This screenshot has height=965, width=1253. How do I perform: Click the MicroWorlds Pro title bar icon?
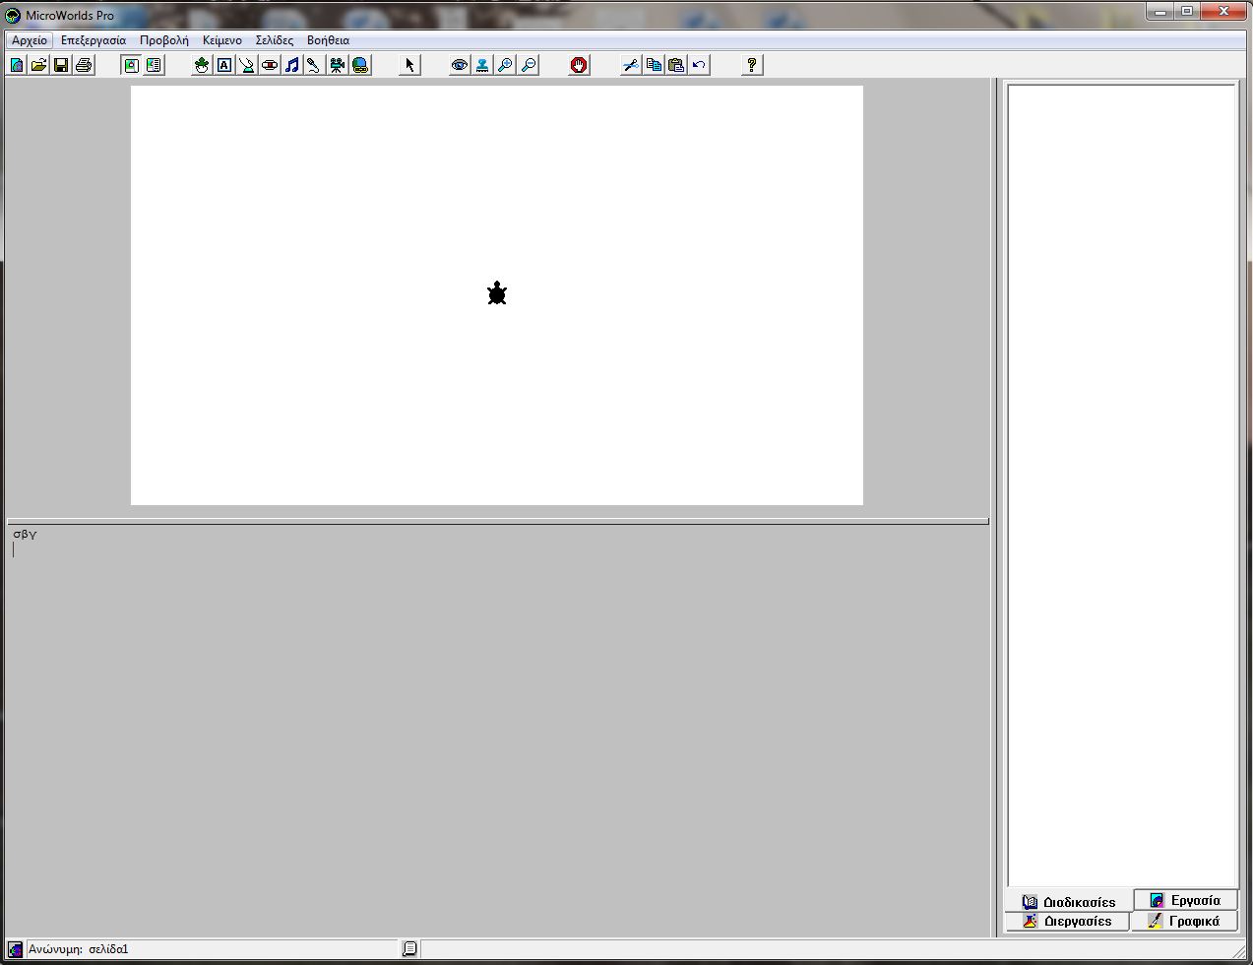click(x=13, y=15)
